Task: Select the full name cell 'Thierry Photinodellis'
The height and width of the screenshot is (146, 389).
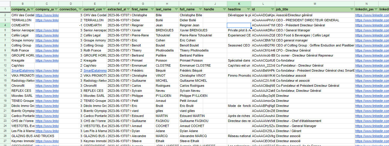Action: point(191,50)
